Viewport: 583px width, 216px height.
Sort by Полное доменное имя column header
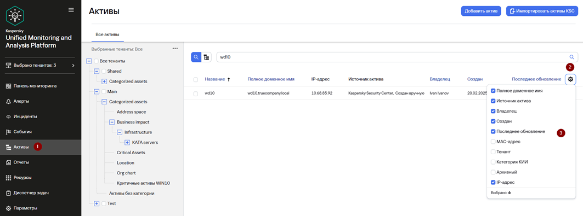coord(271,79)
